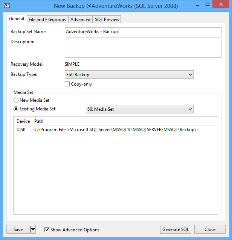
Task: Click the Device column header
Action: [23, 121]
